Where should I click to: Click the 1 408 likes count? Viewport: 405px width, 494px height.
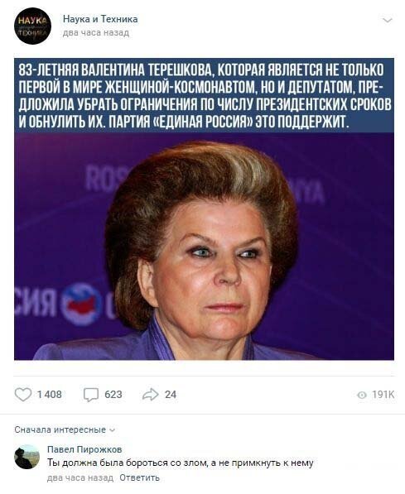(50, 395)
